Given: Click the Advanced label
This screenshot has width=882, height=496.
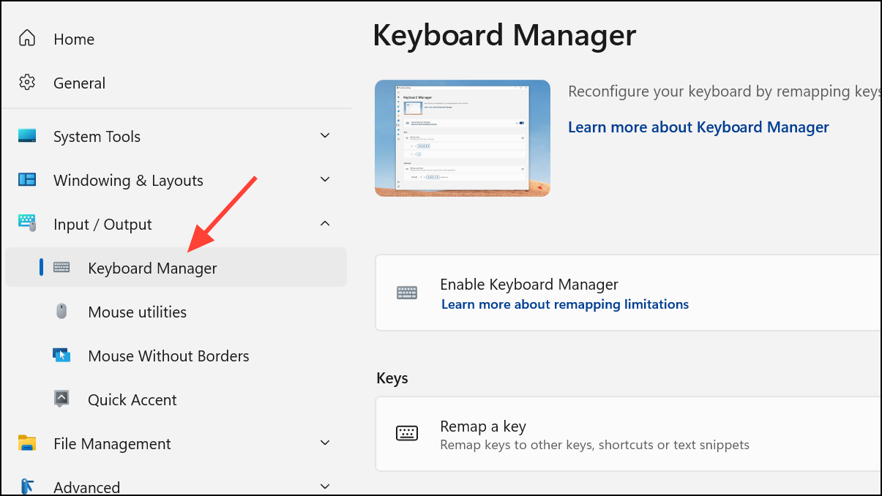Looking at the screenshot, I should click(x=86, y=487).
